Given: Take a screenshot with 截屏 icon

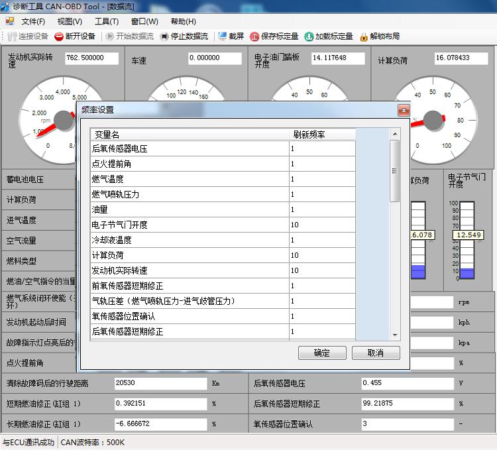Looking at the screenshot, I should pyautogui.click(x=222, y=36).
